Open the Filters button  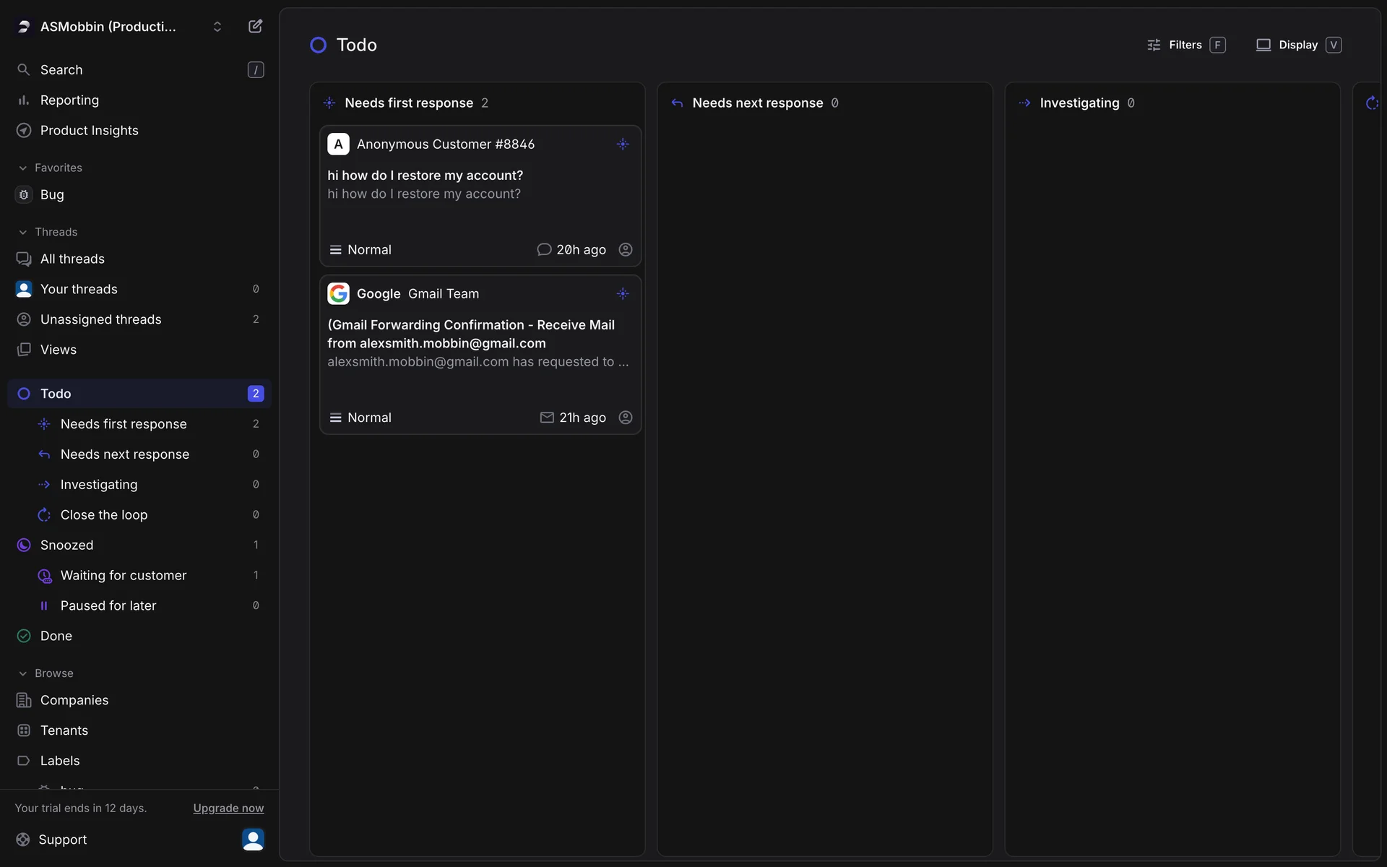coord(1185,45)
